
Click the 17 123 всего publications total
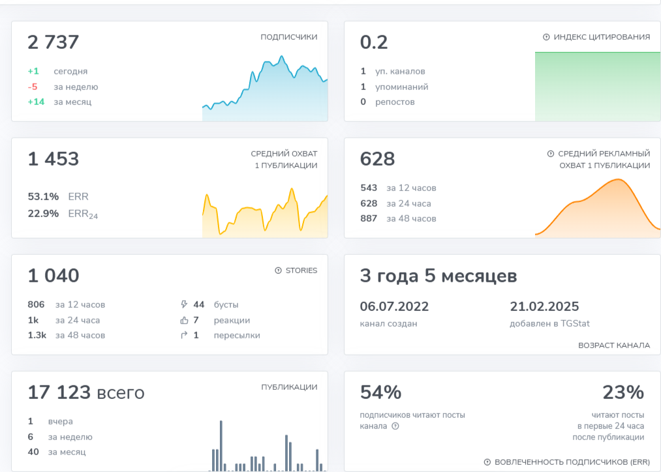tap(85, 393)
